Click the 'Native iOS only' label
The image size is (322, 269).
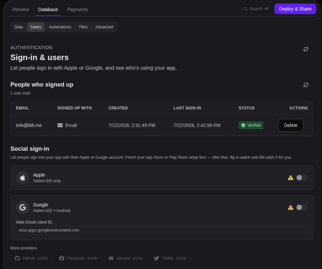click(x=47, y=181)
